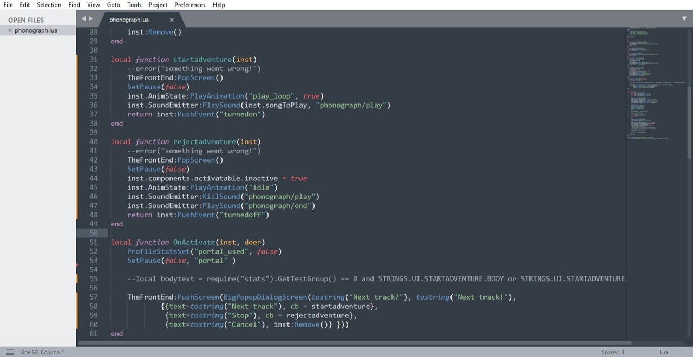This screenshot has height=357, width=693.
Task: Click the X beside phonograph.lua in Open Files
Action: point(10,30)
